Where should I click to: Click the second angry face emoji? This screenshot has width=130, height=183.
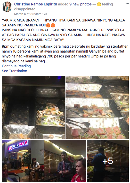tap(53, 25)
